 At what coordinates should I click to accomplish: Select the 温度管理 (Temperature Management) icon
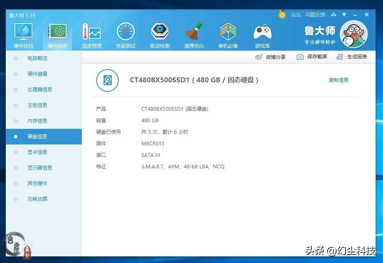click(91, 33)
